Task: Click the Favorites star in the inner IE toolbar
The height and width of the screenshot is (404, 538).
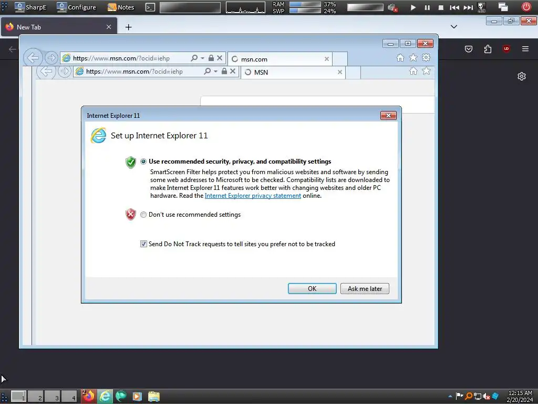Action: coord(426,71)
